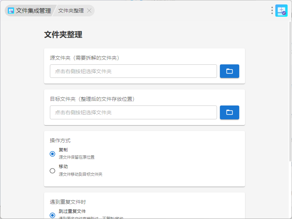Activate the 文件夹整理 tab
292x219 pixels.
[x=71, y=11]
